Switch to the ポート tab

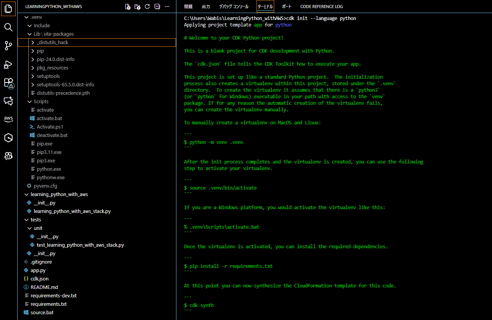(286, 7)
